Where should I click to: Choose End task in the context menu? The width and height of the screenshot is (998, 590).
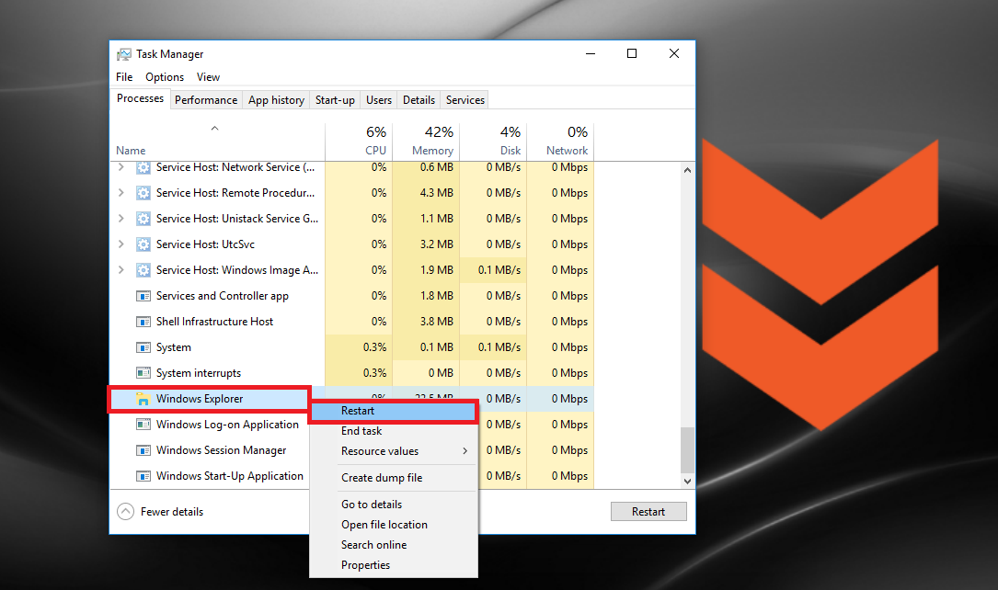(394, 431)
